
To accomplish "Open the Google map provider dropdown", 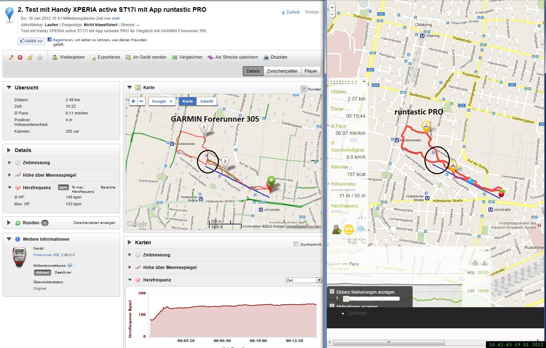I will 162,101.
